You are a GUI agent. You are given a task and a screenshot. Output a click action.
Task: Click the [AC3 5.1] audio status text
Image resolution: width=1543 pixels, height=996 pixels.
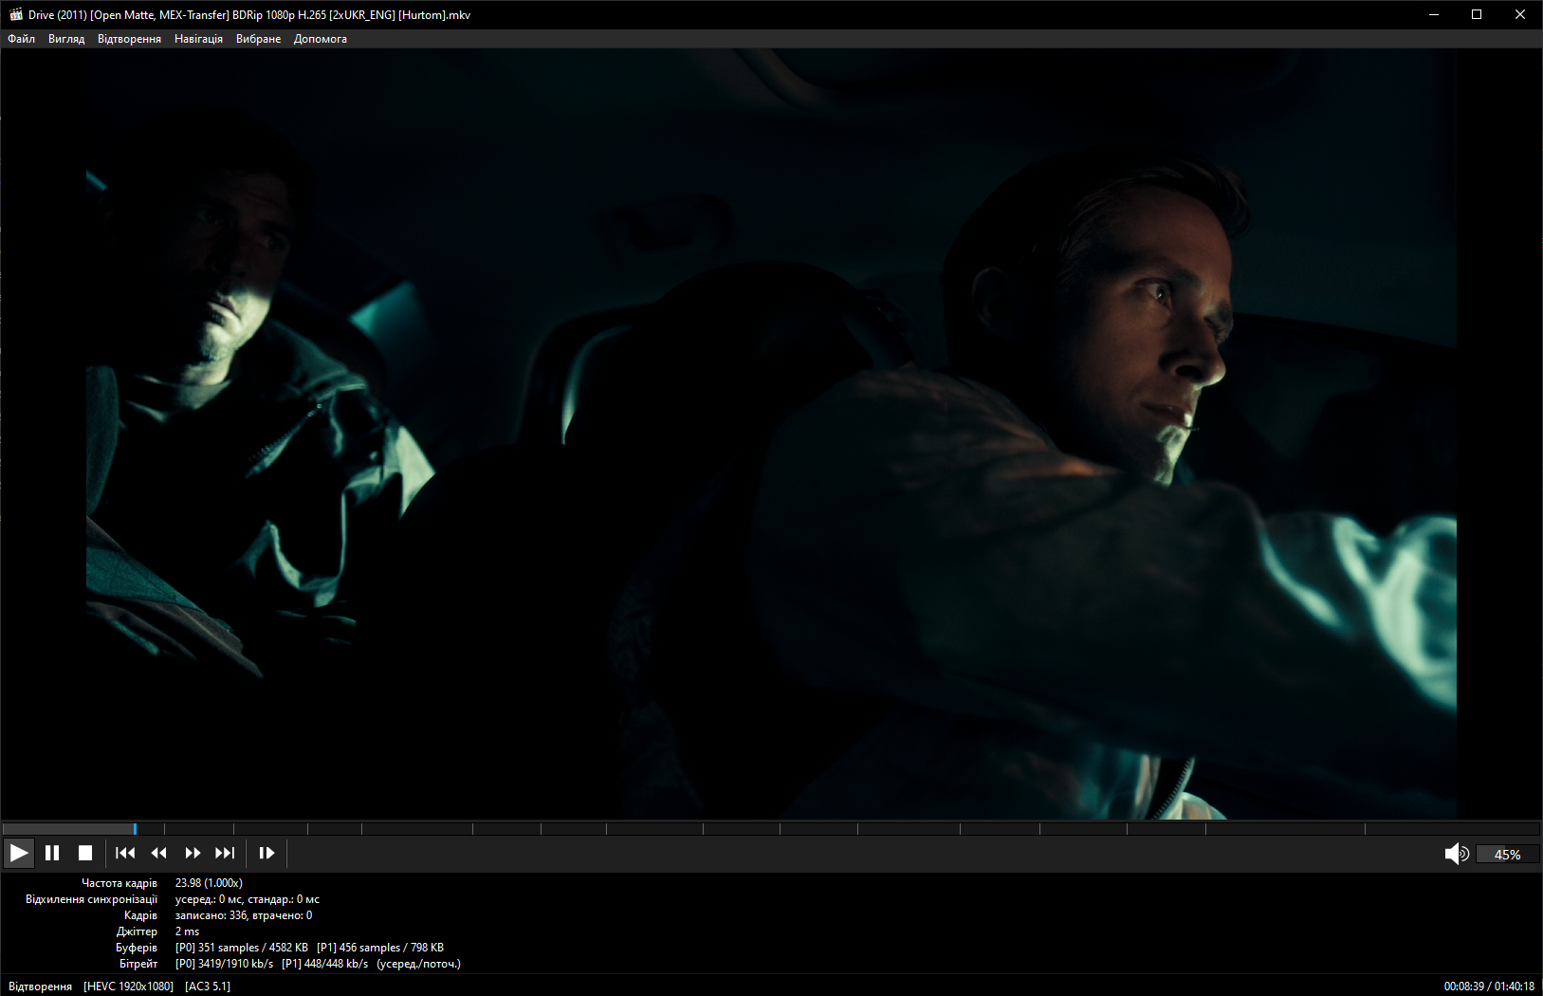pos(208,987)
